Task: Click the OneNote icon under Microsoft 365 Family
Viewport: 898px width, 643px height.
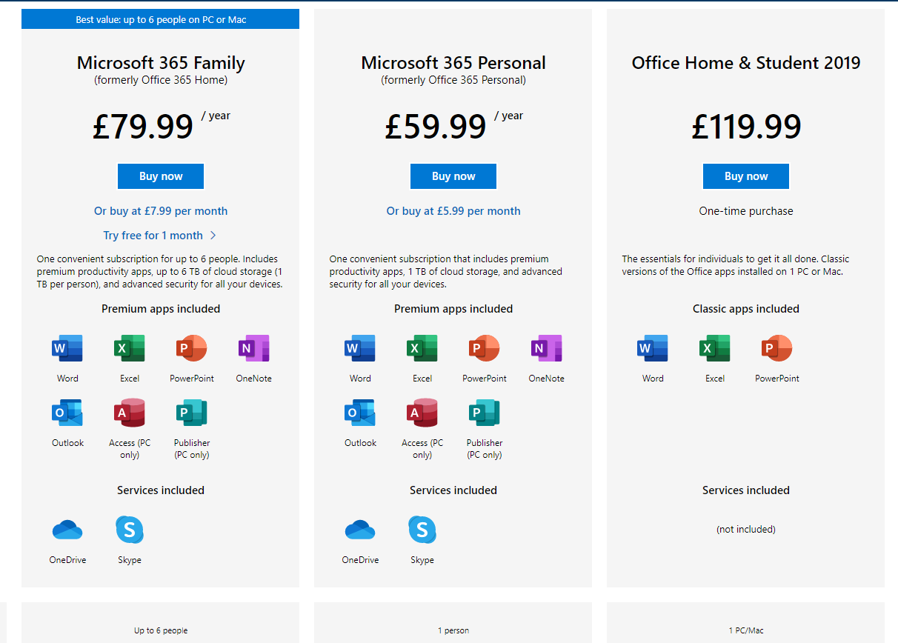Action: click(253, 348)
